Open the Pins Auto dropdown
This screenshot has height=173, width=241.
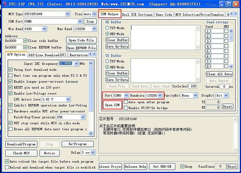(94, 14)
